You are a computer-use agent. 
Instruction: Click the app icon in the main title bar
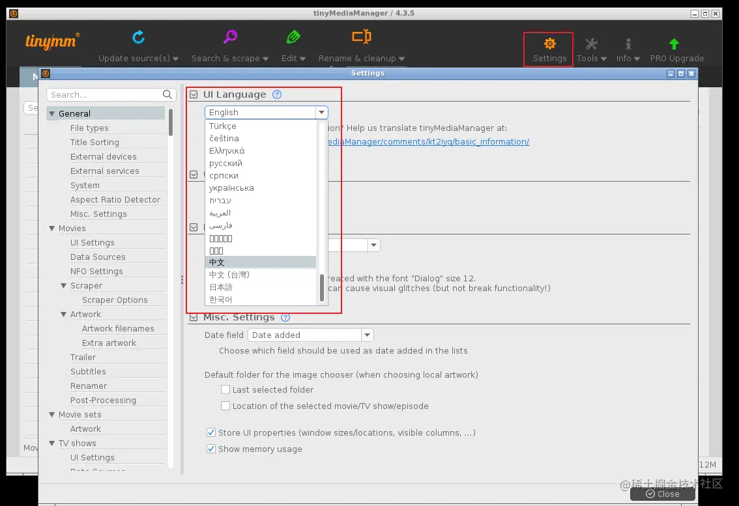pos(14,13)
